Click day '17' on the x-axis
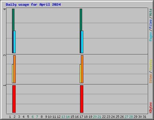The height and width of the screenshot is (120, 154). pyautogui.click(x=81, y=117)
